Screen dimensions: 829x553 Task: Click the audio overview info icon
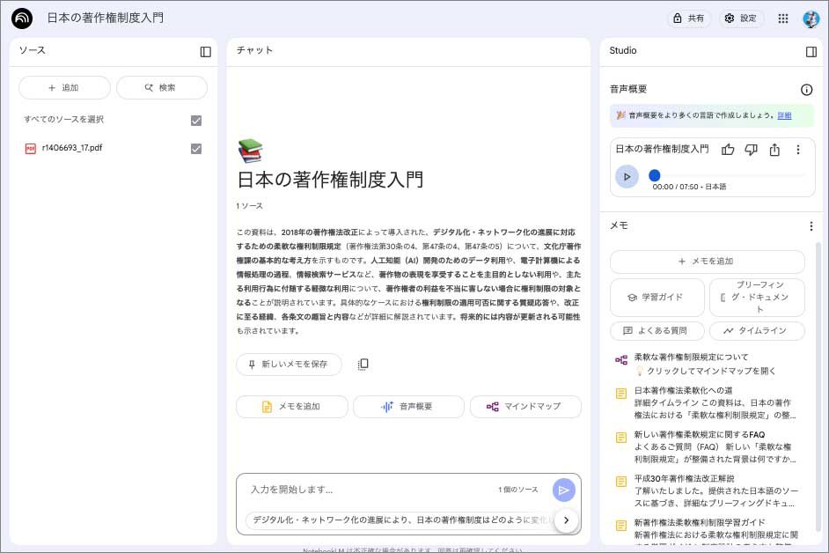pyautogui.click(x=806, y=90)
